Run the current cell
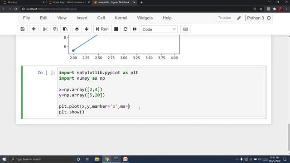 (x=102, y=29)
